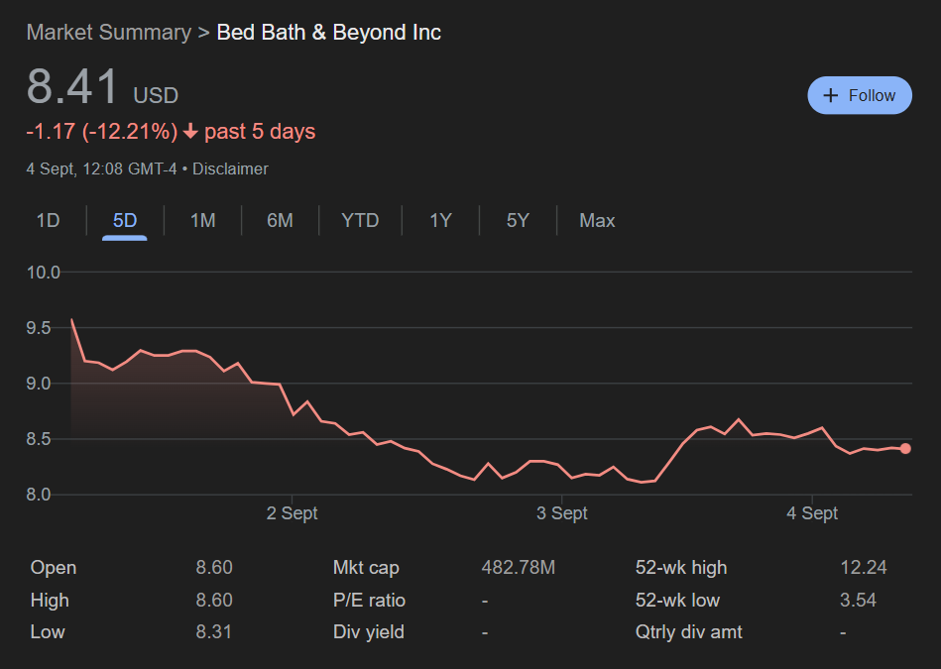Click the 3 Sept axis label
Viewport: 941px width, 669px height.
[x=561, y=513]
